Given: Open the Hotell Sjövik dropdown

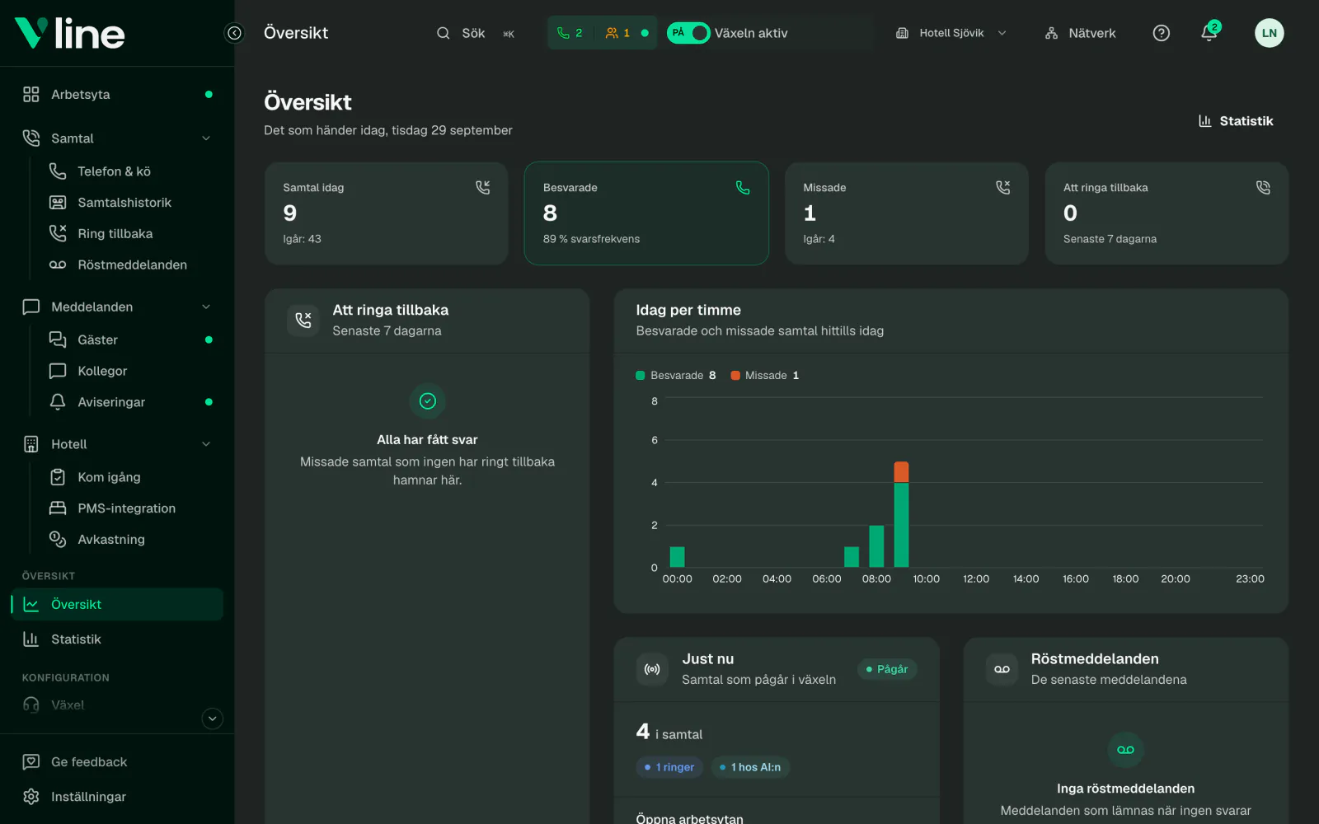Looking at the screenshot, I should [x=951, y=33].
